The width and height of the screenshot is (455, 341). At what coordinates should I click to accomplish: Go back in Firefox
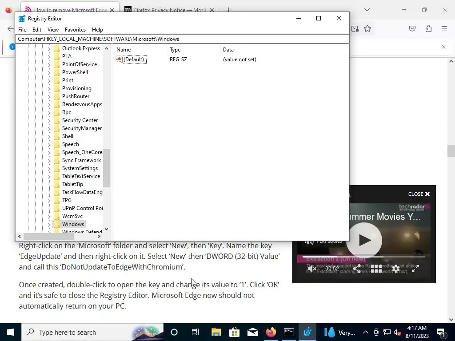tap(11, 28)
